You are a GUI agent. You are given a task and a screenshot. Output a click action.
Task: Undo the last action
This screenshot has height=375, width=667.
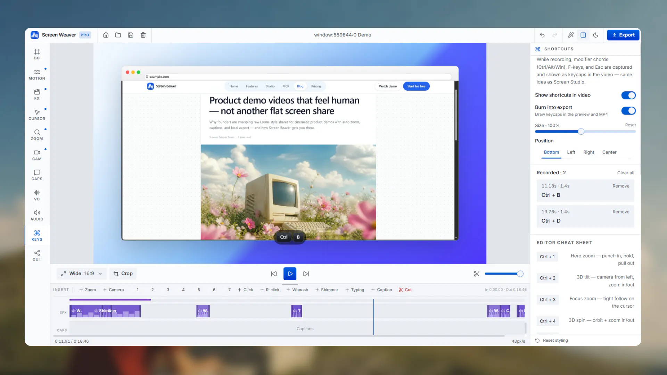click(x=542, y=35)
